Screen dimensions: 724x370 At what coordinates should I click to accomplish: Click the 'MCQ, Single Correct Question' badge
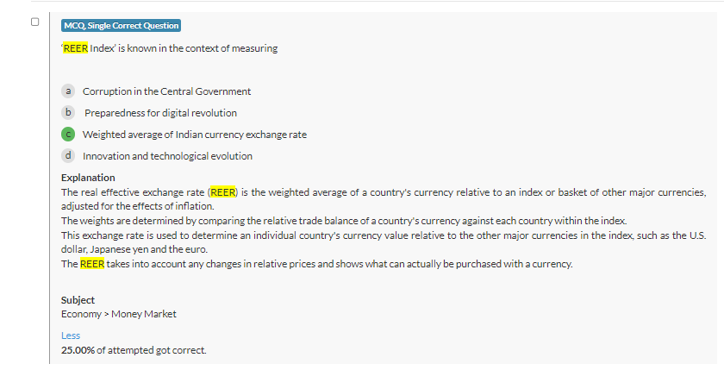tap(122, 26)
